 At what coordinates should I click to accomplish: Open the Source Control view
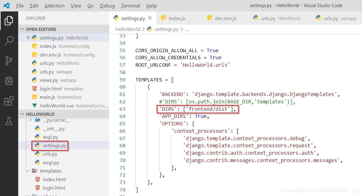pos(9,61)
